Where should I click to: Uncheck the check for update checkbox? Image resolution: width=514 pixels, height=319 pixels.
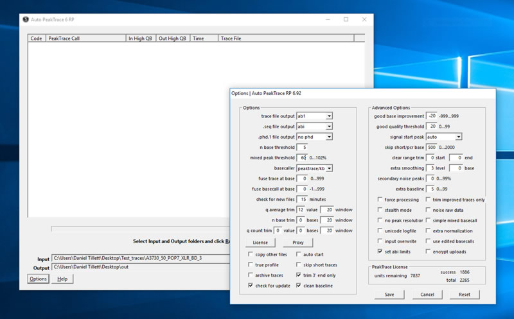251,286
